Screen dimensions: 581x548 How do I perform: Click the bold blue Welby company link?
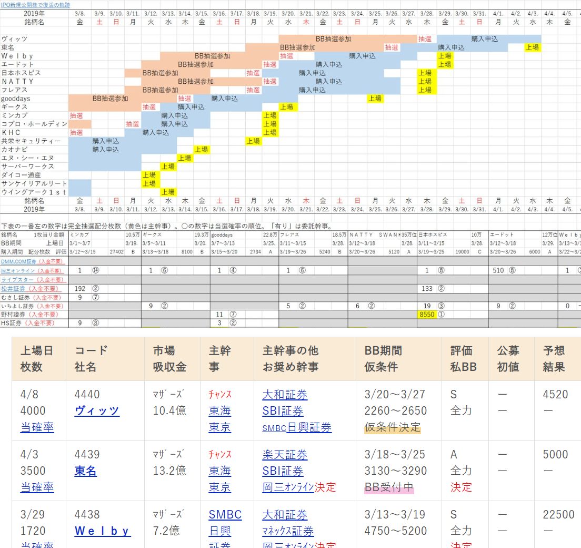coord(102,531)
